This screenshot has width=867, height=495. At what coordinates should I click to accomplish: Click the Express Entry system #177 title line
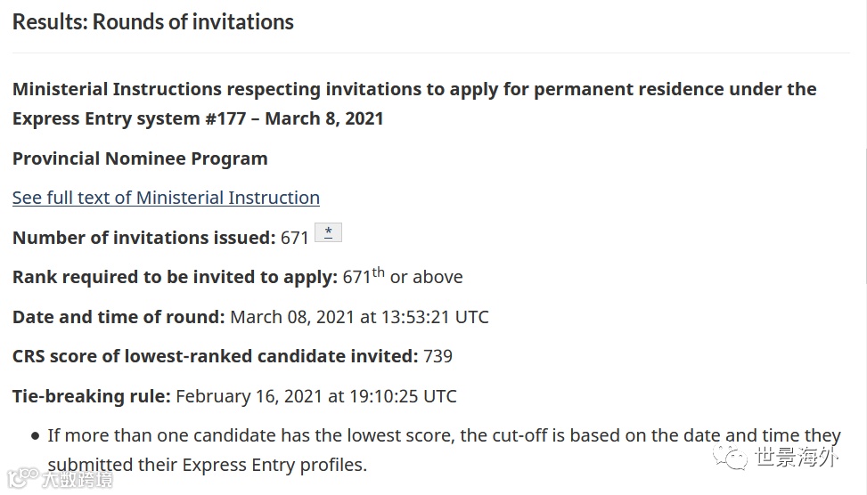click(198, 118)
